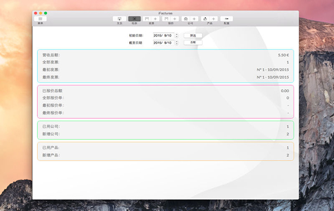Click the initial date (初始日期) field
Viewport: 334px width, 211px height.
(x=163, y=36)
